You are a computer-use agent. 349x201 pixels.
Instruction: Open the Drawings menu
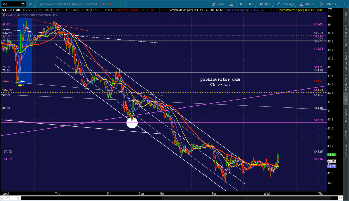click(x=285, y=4)
